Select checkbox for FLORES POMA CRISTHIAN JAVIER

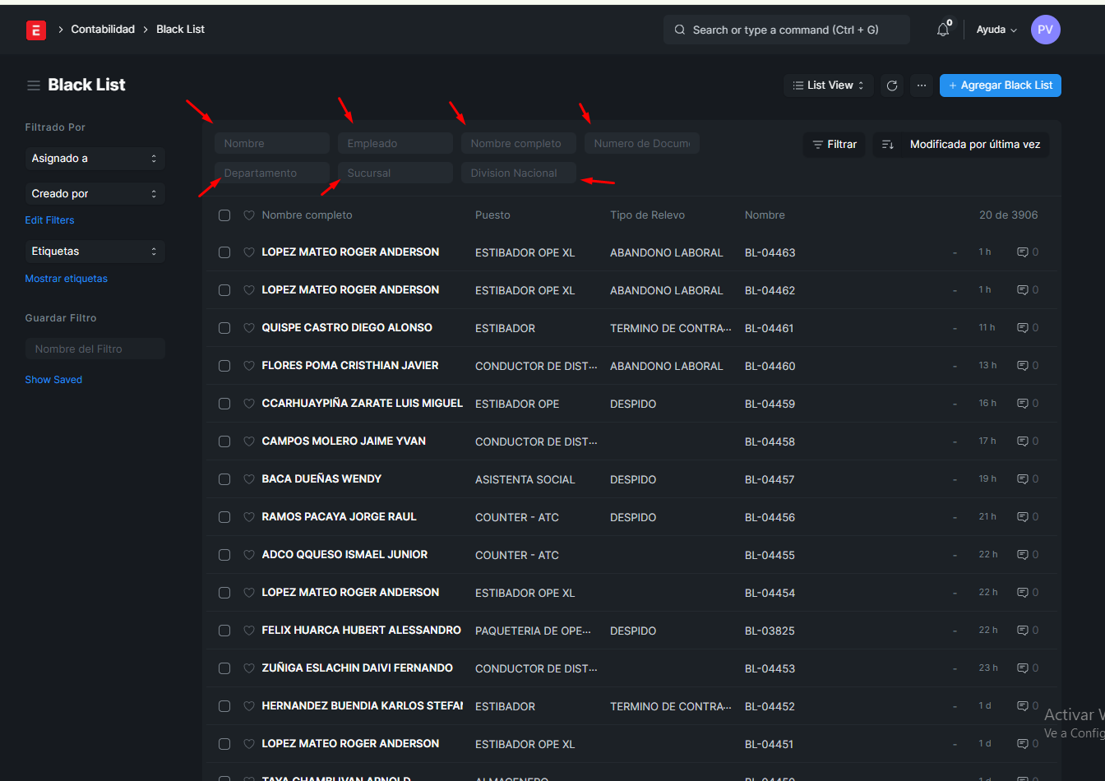click(x=224, y=366)
